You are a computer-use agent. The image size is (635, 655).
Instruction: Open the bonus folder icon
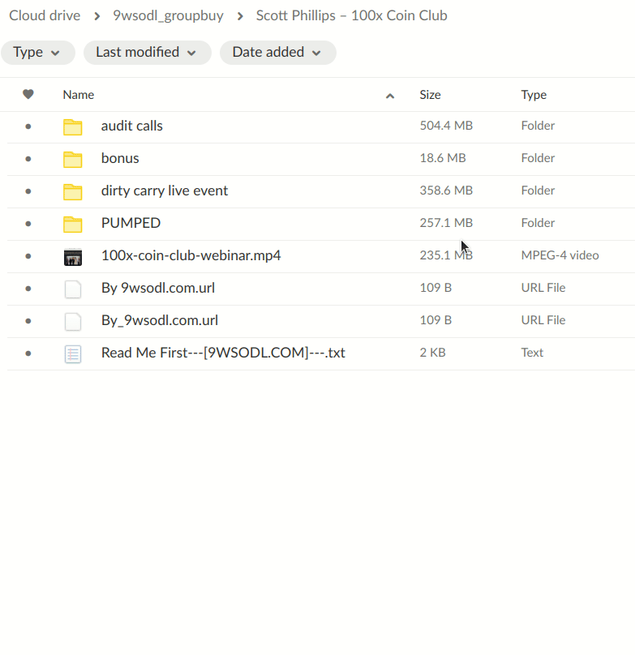[73, 160]
